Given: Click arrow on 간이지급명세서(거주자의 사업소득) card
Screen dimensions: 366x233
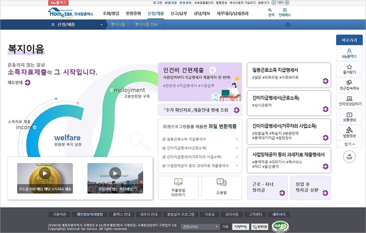Looking at the screenshot, I should (326, 138).
